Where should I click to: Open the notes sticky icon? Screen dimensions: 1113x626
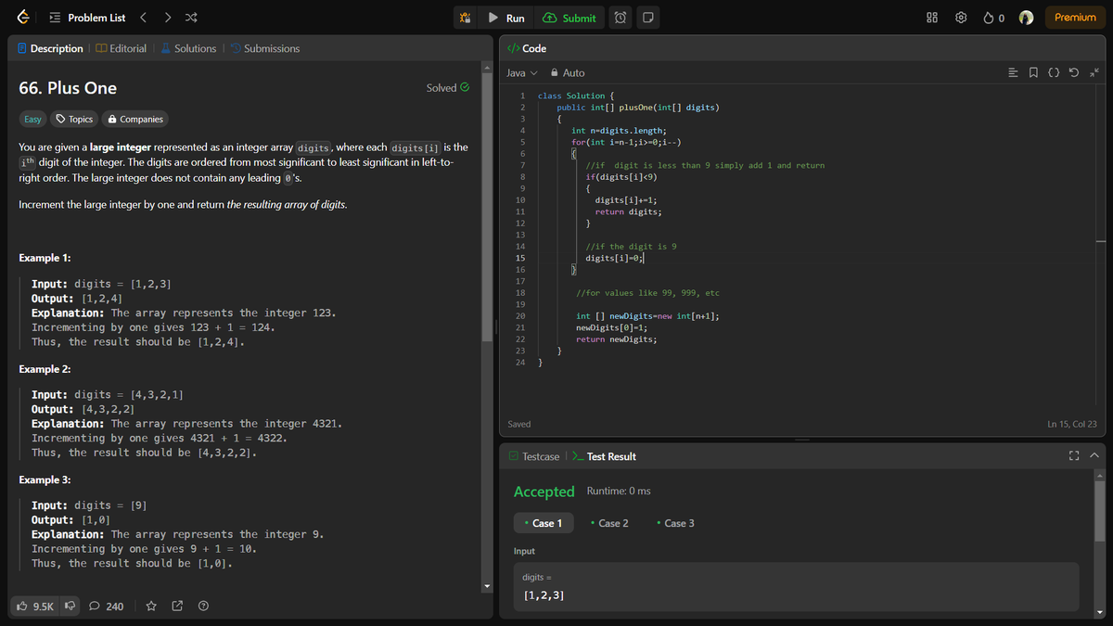coord(648,18)
